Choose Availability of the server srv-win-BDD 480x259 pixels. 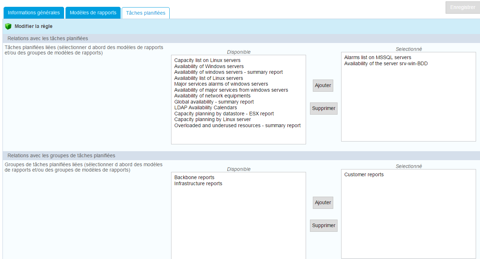click(386, 64)
